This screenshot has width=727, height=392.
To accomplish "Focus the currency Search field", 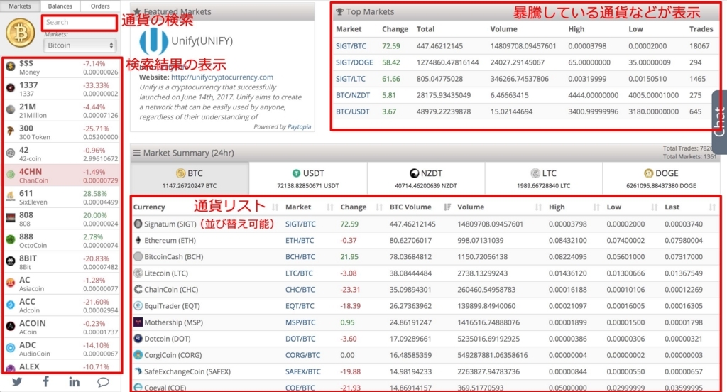I will pyautogui.click(x=80, y=22).
